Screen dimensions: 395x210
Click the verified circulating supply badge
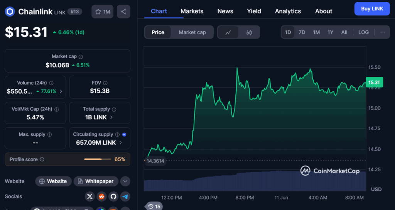(x=124, y=135)
